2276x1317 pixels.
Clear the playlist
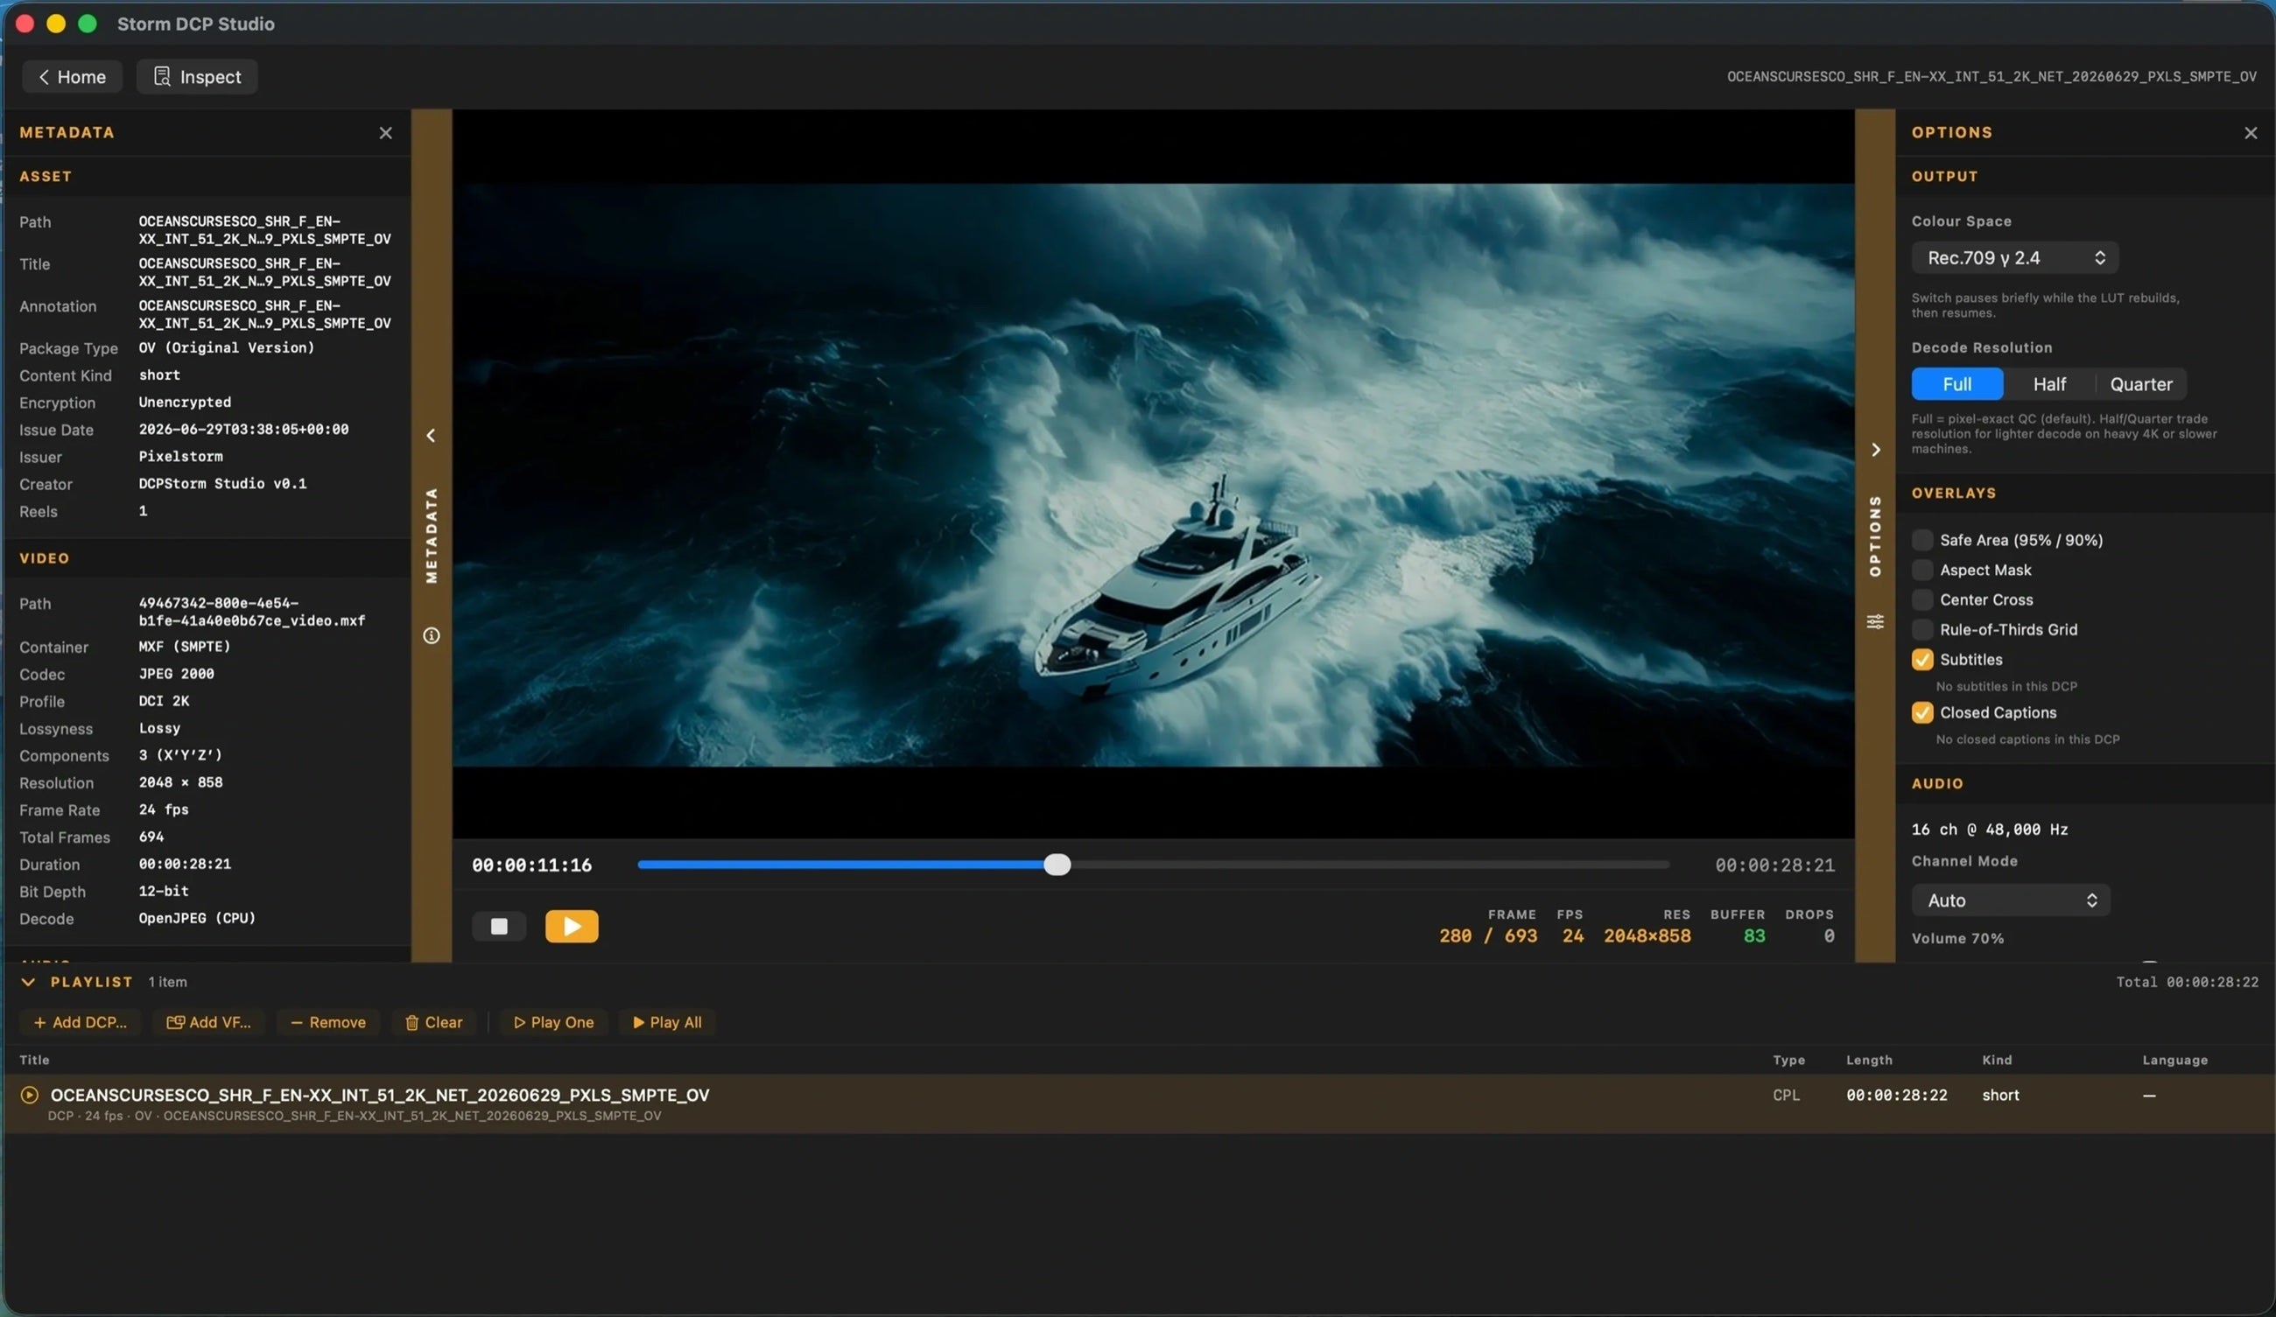(x=433, y=1023)
